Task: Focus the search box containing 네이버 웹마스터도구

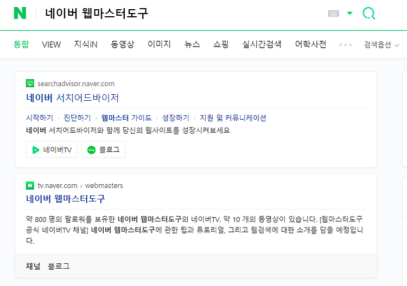Action: point(97,13)
